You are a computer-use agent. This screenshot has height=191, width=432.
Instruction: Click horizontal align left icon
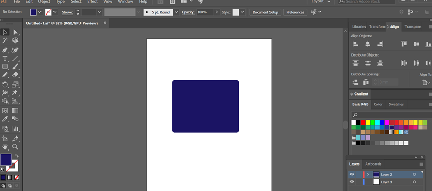tap(355, 44)
